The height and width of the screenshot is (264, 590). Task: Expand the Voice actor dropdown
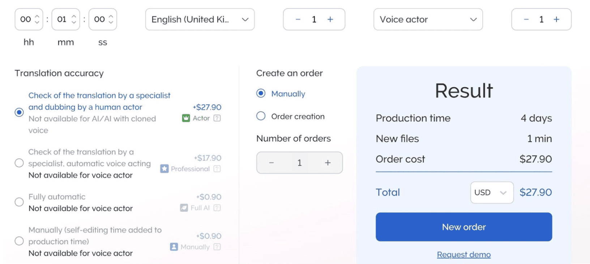tap(428, 19)
